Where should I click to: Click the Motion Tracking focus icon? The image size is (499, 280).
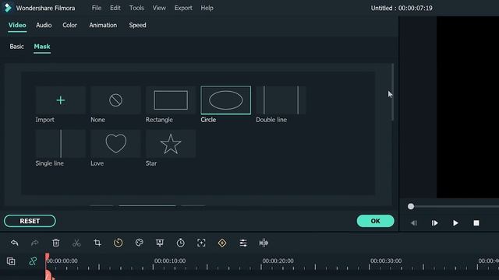click(201, 243)
